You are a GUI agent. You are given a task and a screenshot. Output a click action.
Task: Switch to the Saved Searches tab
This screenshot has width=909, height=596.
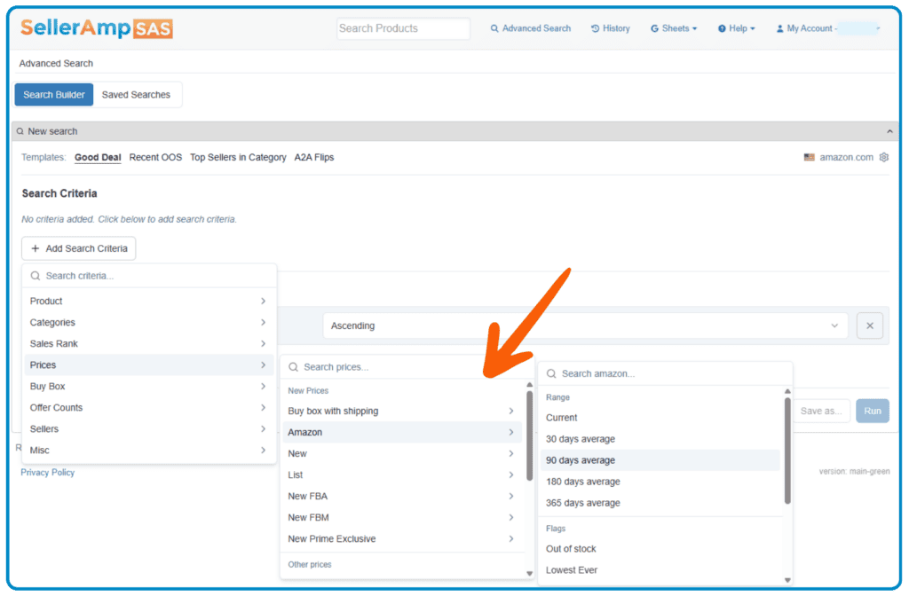136,94
